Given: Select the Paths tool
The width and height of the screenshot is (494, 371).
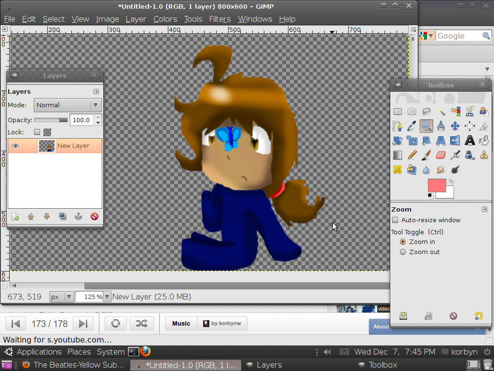Looking at the screenshot, I should [398, 126].
